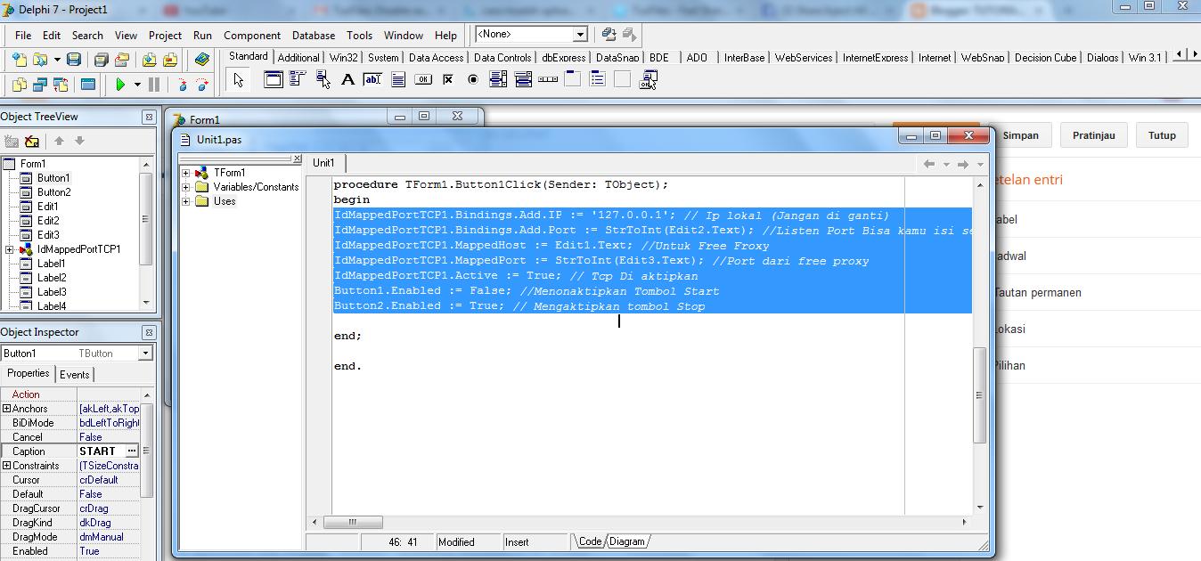
Task: Open the Component menu
Action: pos(252,36)
